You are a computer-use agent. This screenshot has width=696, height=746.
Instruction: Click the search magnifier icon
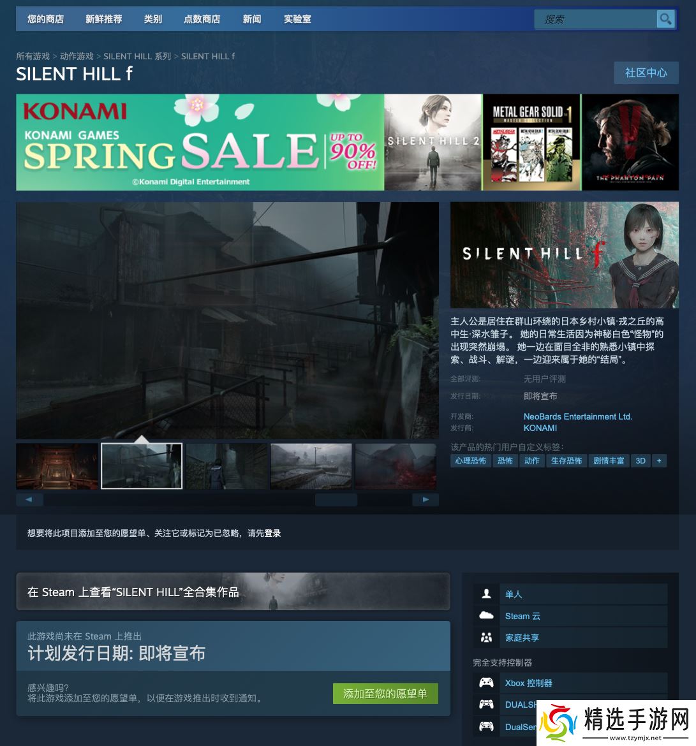point(665,19)
